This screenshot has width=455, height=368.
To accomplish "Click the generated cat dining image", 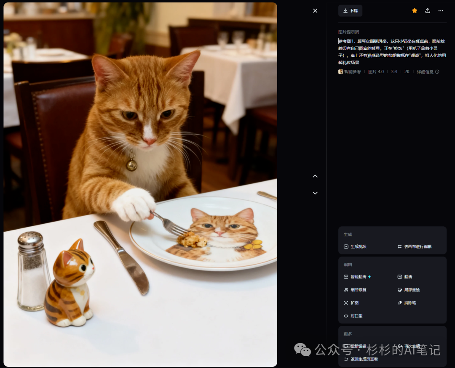I will click(x=140, y=185).
